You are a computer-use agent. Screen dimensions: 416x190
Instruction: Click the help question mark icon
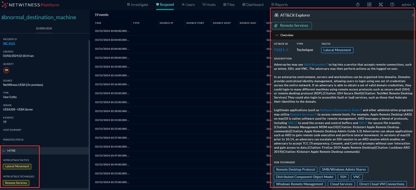click(x=392, y=4)
